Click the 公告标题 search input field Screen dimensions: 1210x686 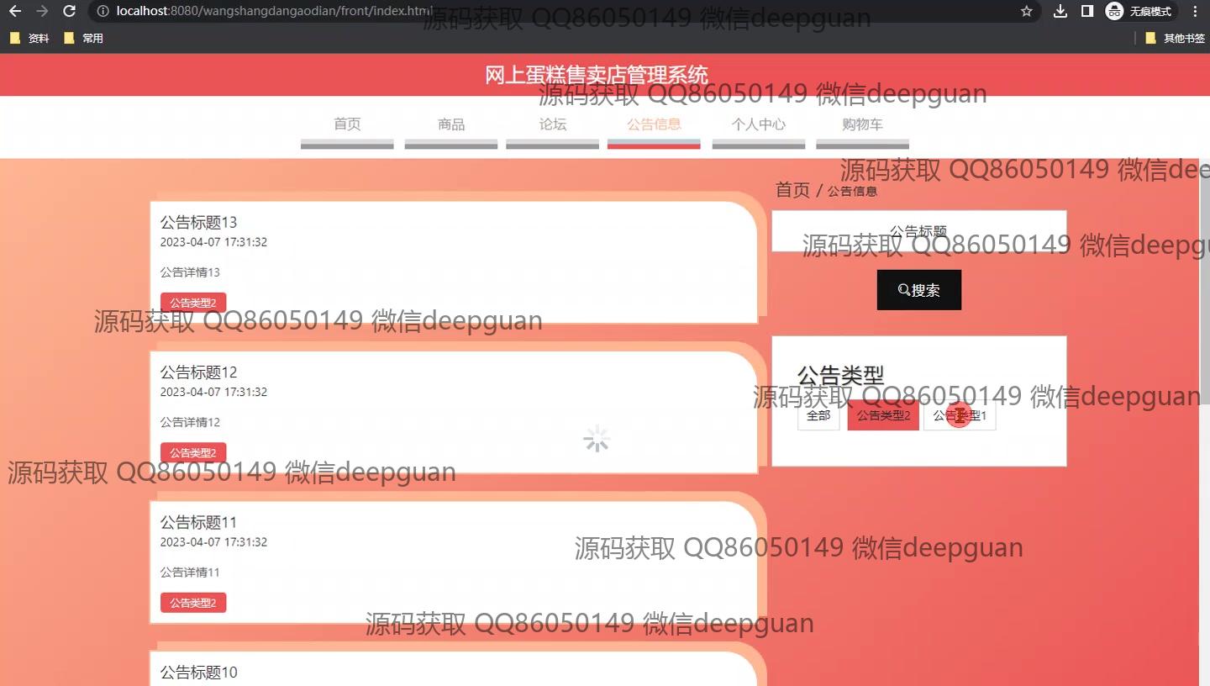click(919, 231)
